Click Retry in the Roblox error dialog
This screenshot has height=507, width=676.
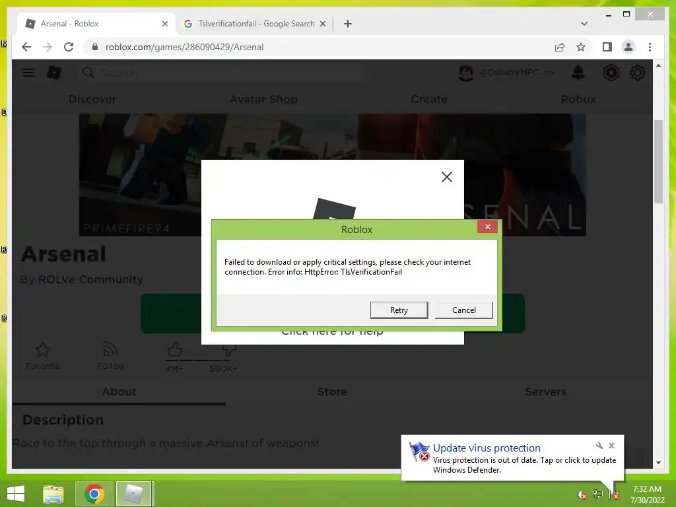[399, 310]
